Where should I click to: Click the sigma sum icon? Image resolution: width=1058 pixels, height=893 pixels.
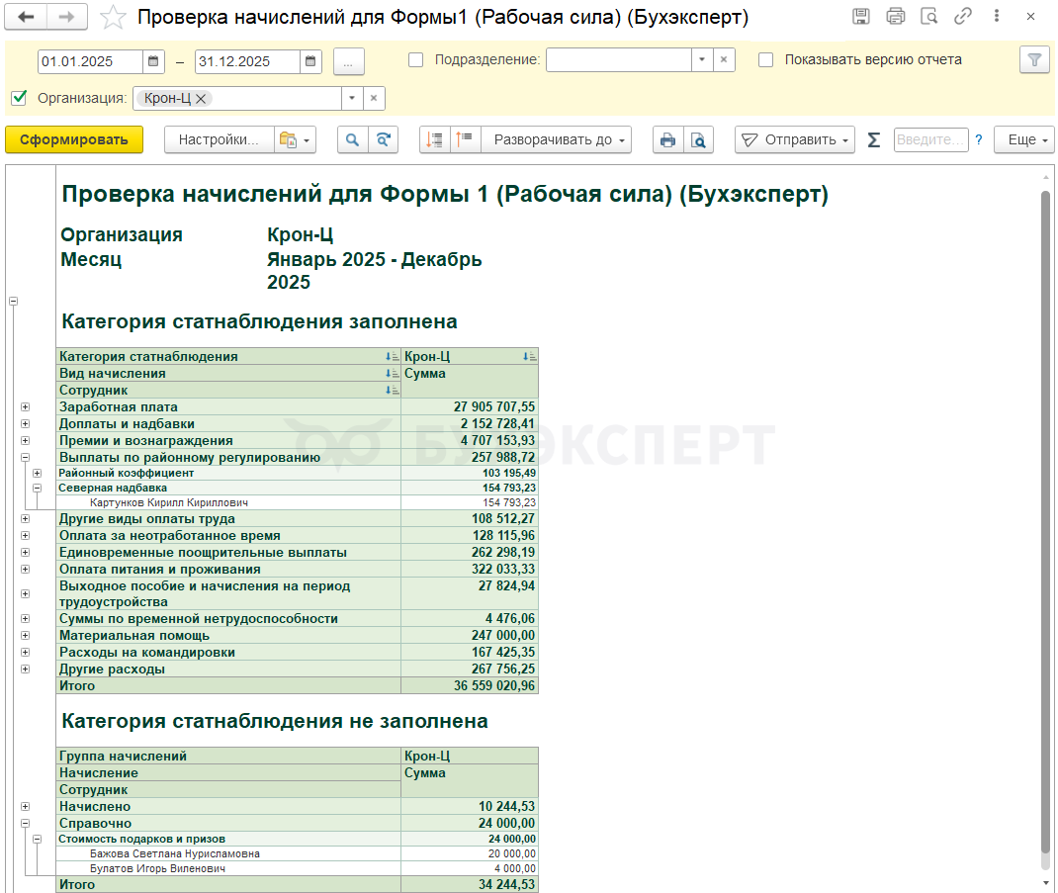click(x=873, y=140)
